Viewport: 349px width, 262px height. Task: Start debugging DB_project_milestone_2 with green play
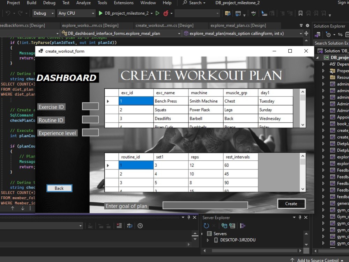point(101,13)
